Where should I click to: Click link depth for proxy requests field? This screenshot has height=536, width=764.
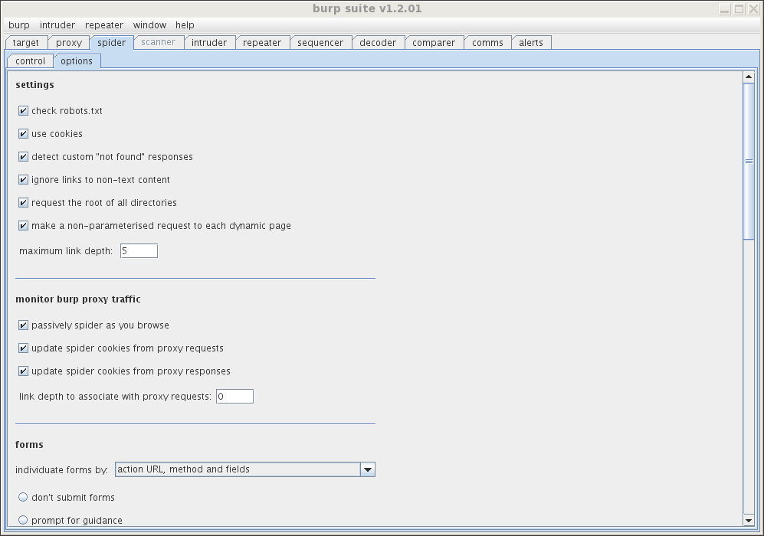pos(234,397)
